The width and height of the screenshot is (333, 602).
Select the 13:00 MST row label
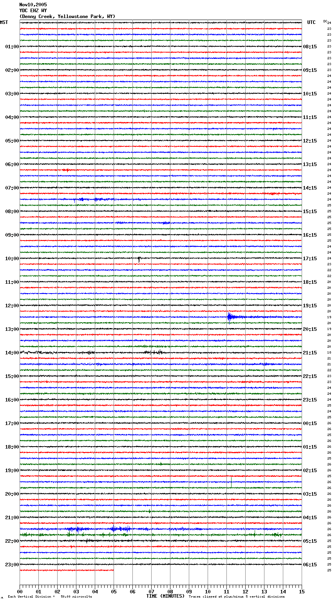12,329
